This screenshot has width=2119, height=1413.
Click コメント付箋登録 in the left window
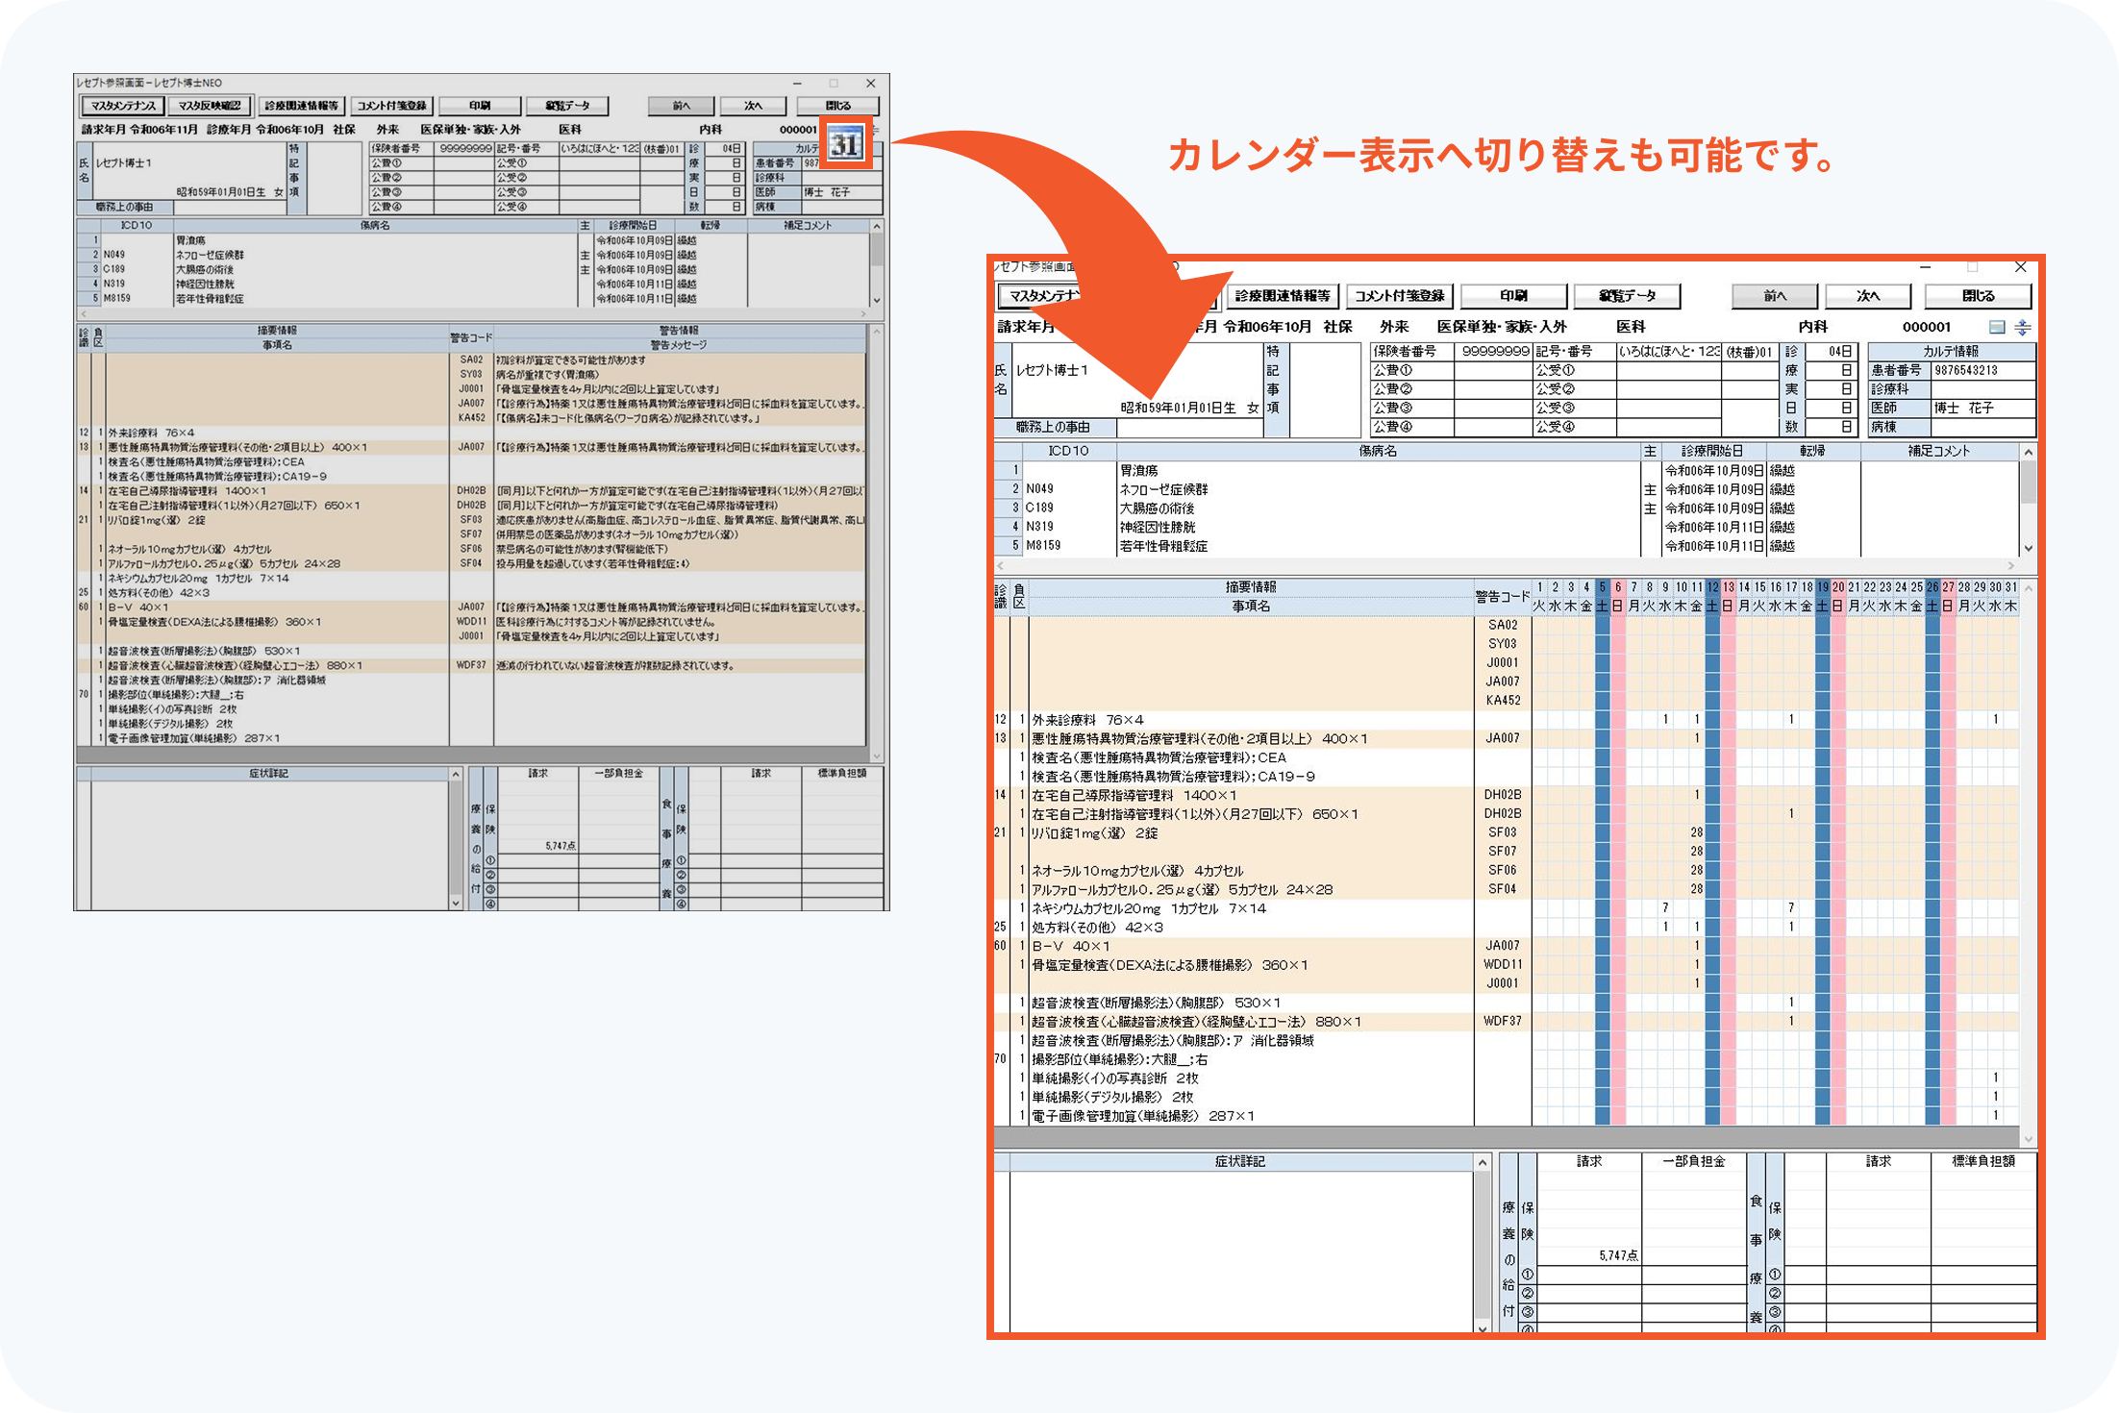tap(392, 106)
